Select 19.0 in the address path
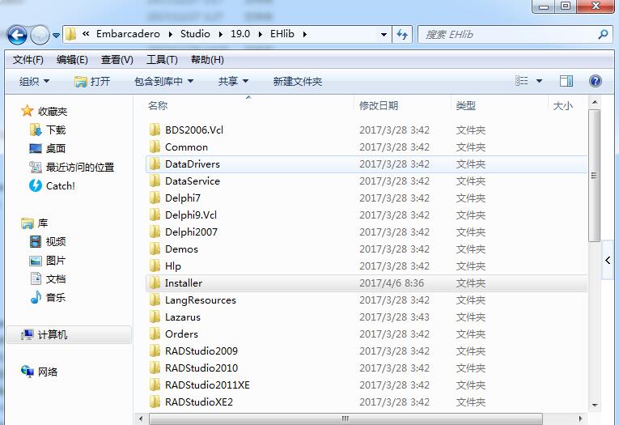This screenshot has width=619, height=425. tap(240, 34)
